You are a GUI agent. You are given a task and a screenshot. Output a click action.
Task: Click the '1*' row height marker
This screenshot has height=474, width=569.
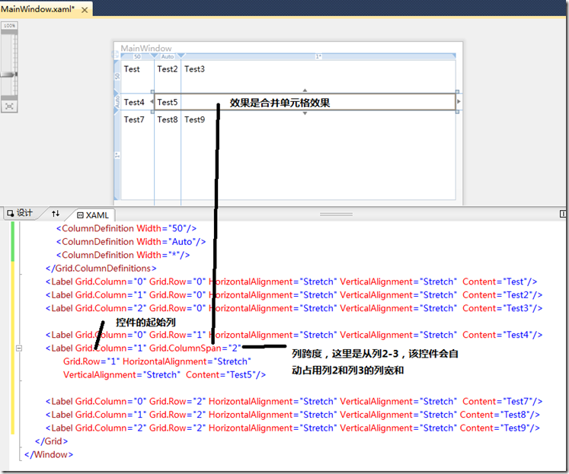click(117, 155)
